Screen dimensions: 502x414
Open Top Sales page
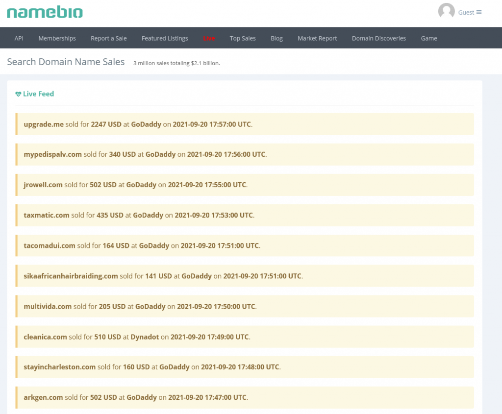coord(243,38)
